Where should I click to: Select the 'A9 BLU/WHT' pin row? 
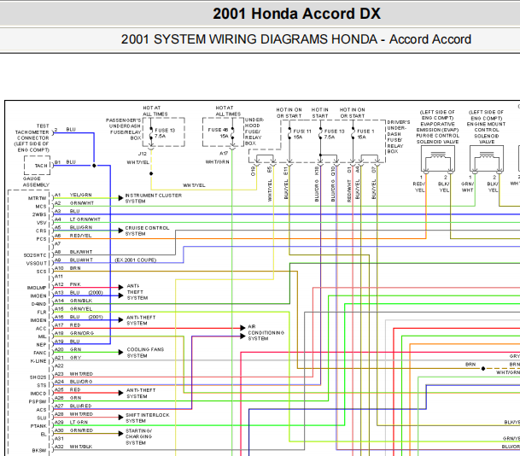click(73, 260)
